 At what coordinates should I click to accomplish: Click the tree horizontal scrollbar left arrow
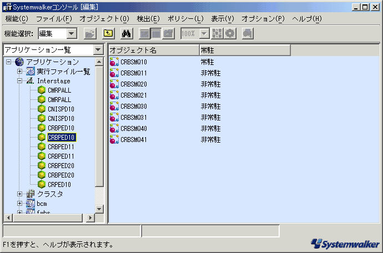8,217
